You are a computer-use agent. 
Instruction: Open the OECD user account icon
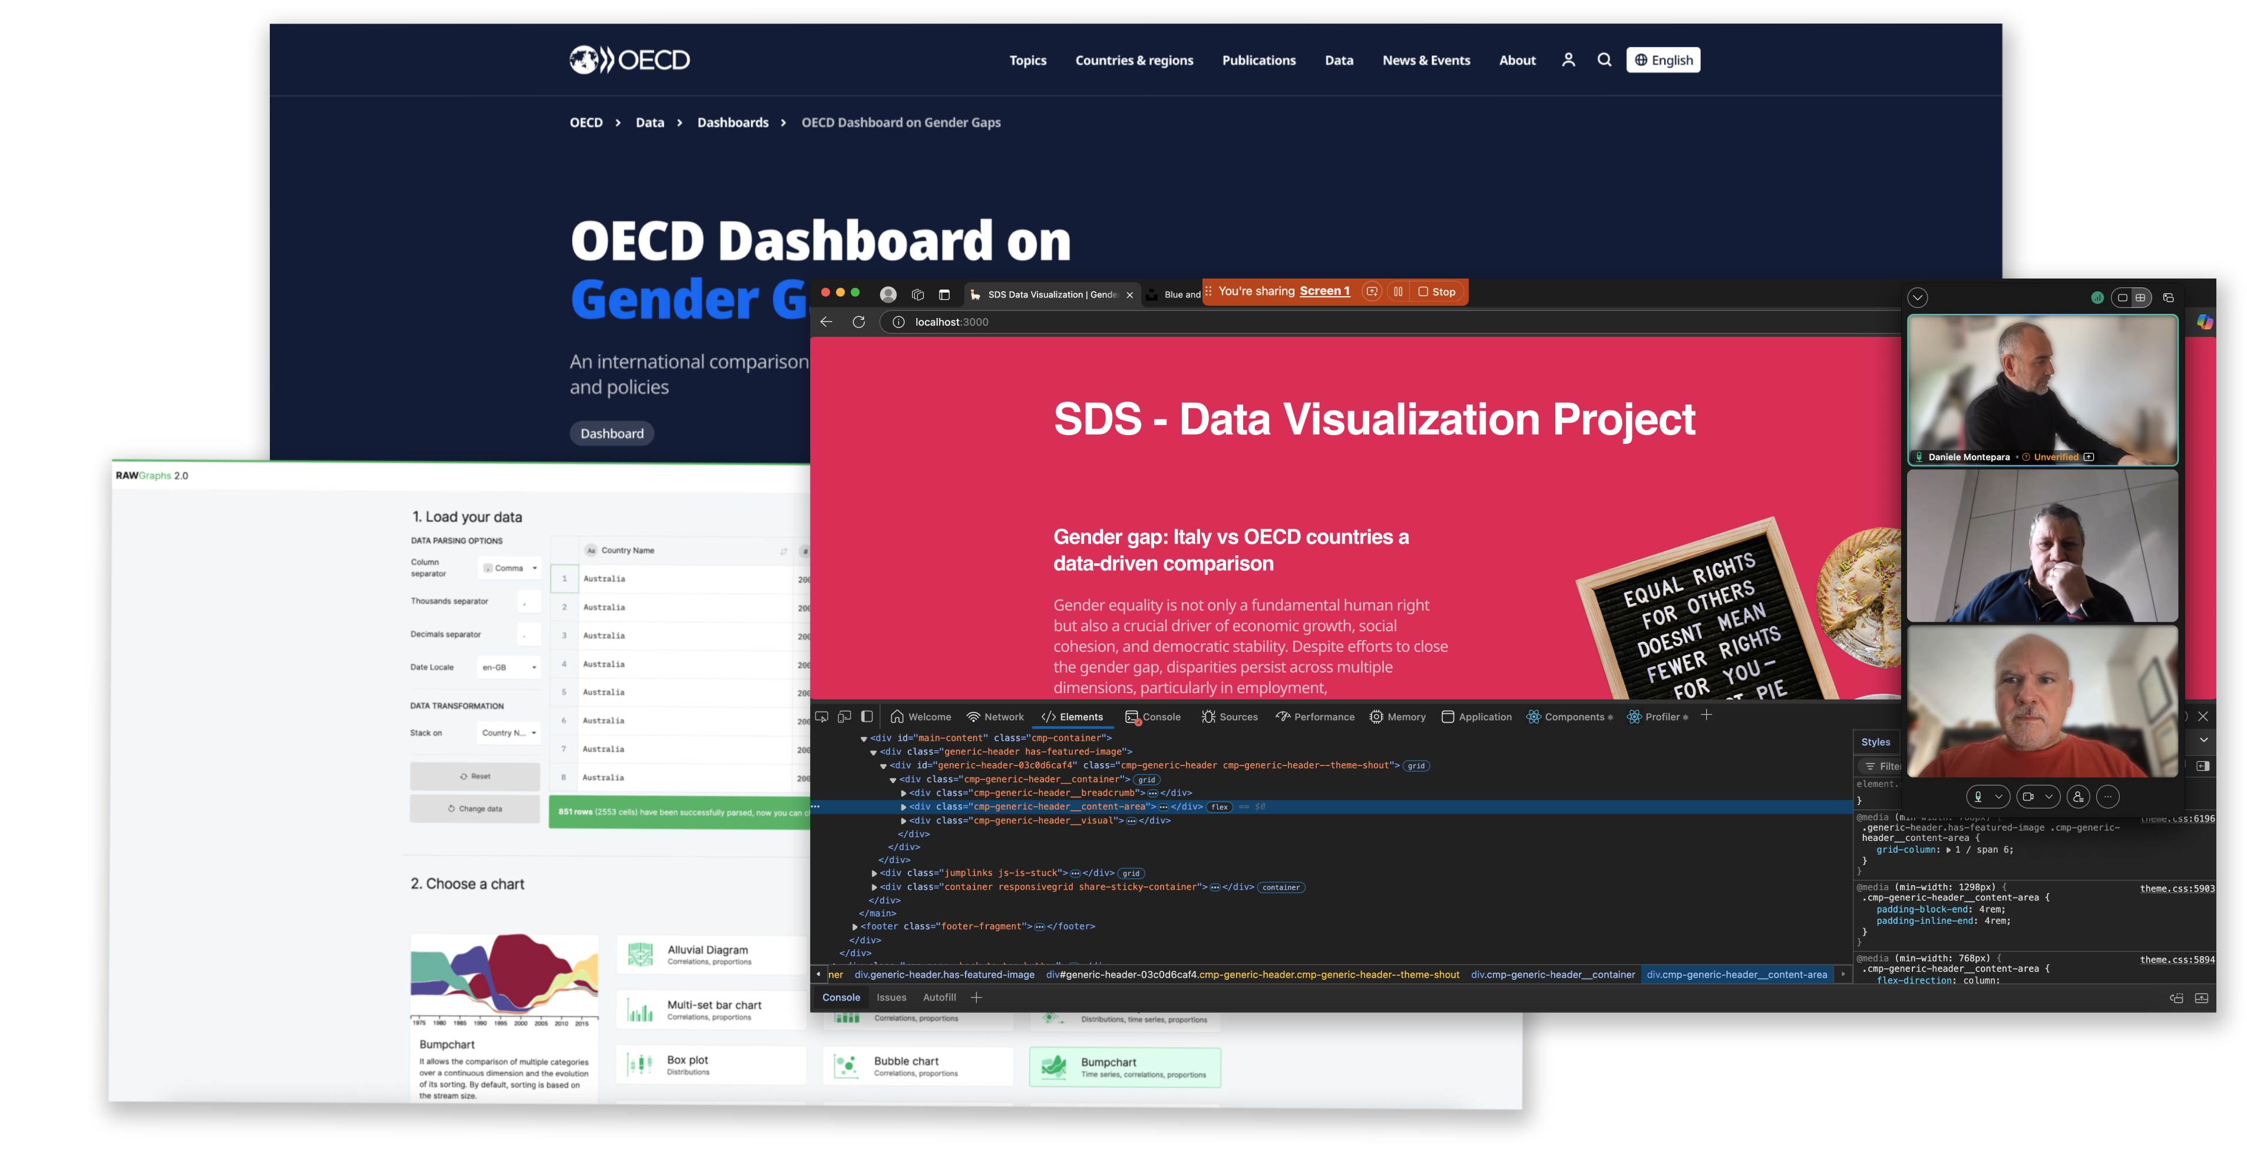pyautogui.click(x=1568, y=60)
